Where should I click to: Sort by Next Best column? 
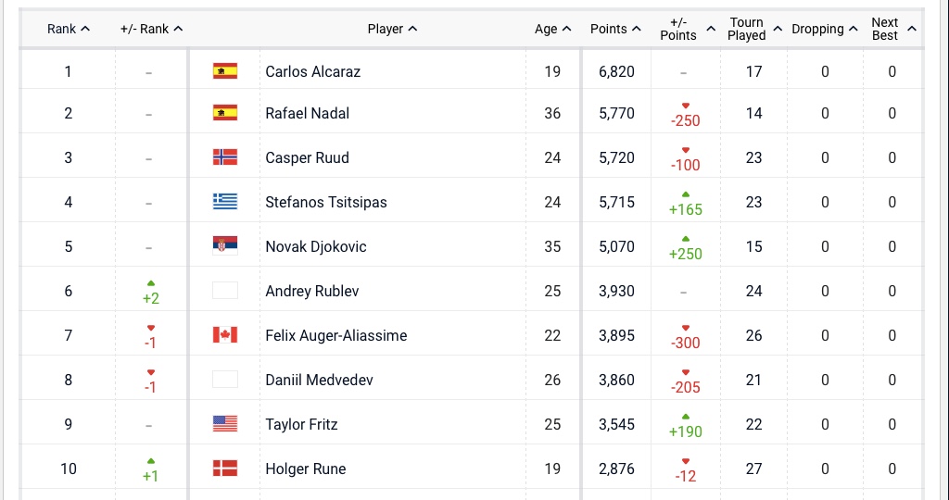[892, 29]
